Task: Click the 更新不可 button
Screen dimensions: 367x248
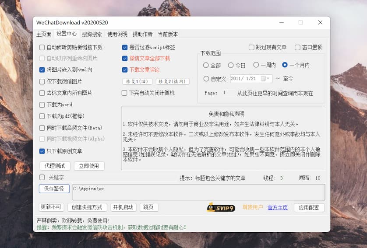Action: tap(51, 207)
